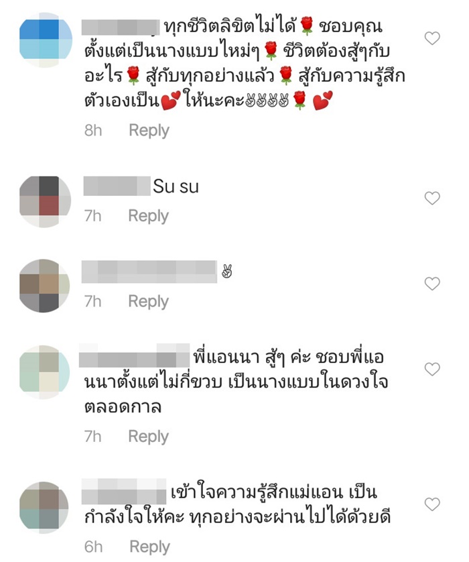Viewport: 469px width, 562px height.
Task: Like the top comment with rose emojis
Action: (x=431, y=38)
